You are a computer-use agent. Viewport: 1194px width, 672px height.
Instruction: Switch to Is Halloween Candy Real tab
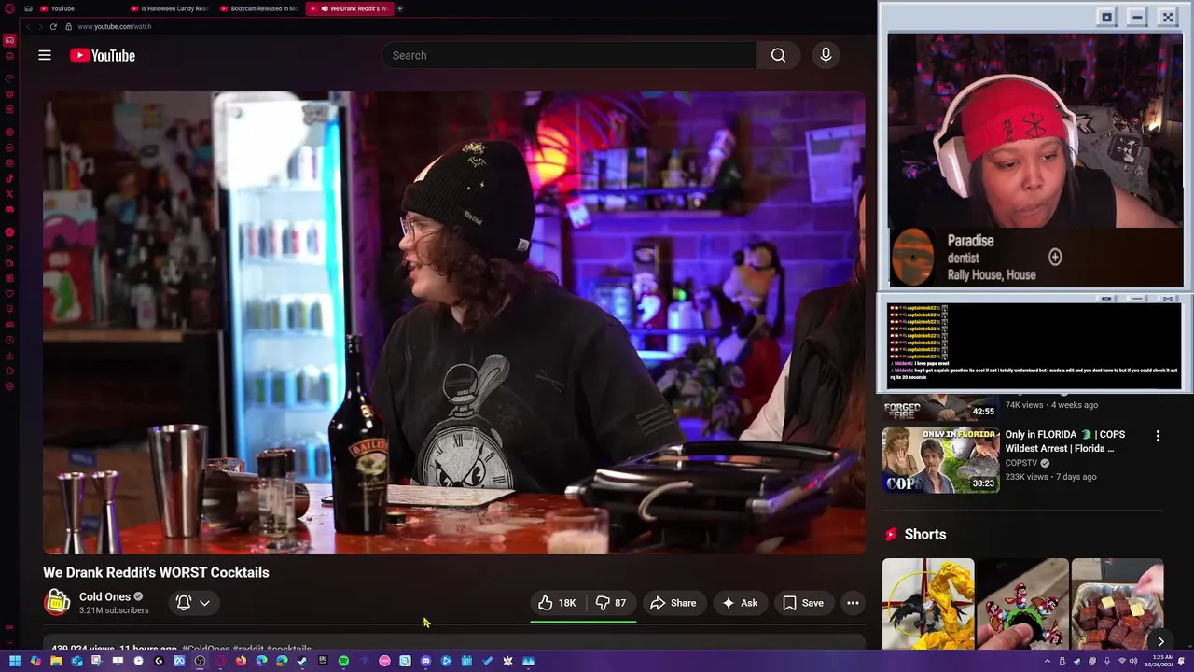coord(170,8)
